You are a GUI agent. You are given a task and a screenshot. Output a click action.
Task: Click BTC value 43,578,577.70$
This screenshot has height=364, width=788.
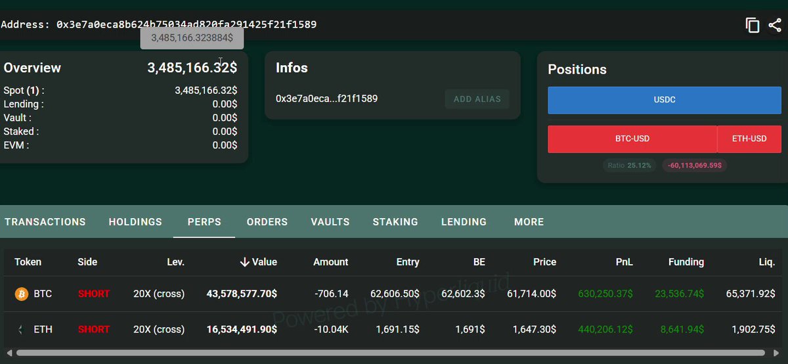coord(242,294)
